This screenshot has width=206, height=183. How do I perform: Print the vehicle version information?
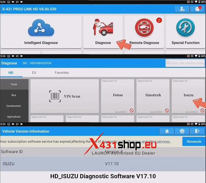tap(182, 131)
